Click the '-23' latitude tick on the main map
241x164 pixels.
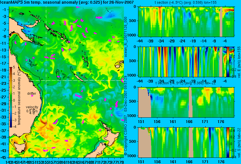point(4,83)
